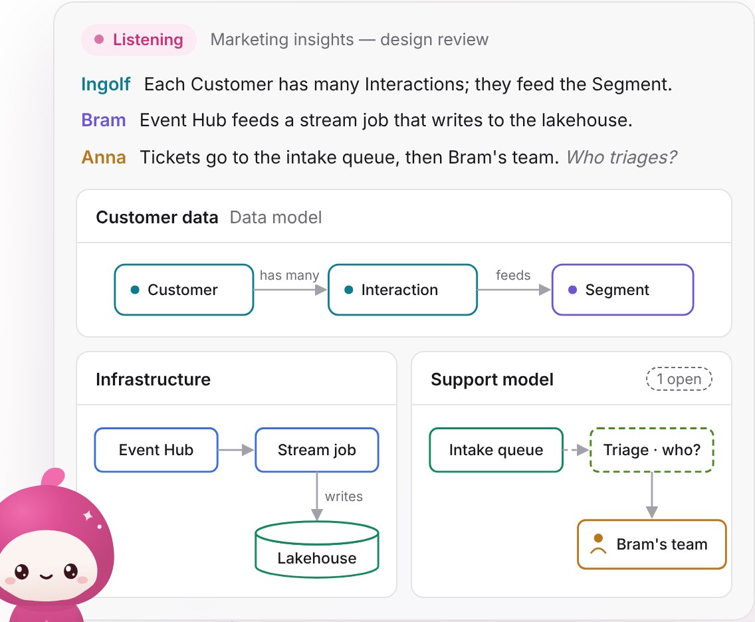Select the Segment entity node
Viewport: 755px width, 622px height.
point(623,290)
